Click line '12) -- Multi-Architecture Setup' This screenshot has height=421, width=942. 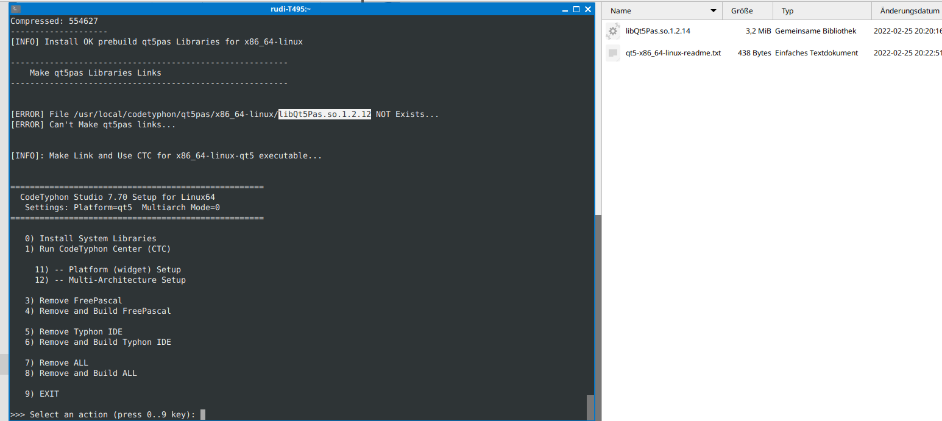click(x=110, y=280)
